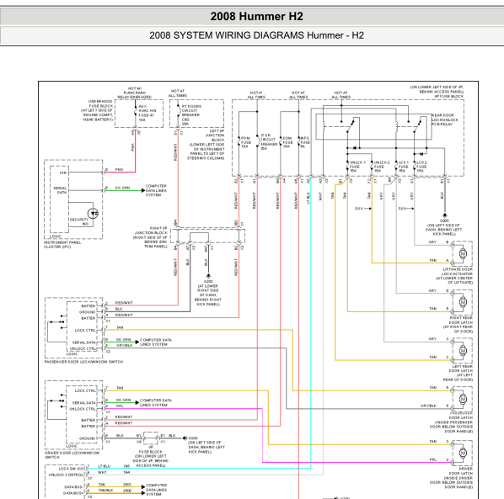Click the "2008 Hummer H2" page title
Viewport: 504px width, 499px height.
point(256,16)
